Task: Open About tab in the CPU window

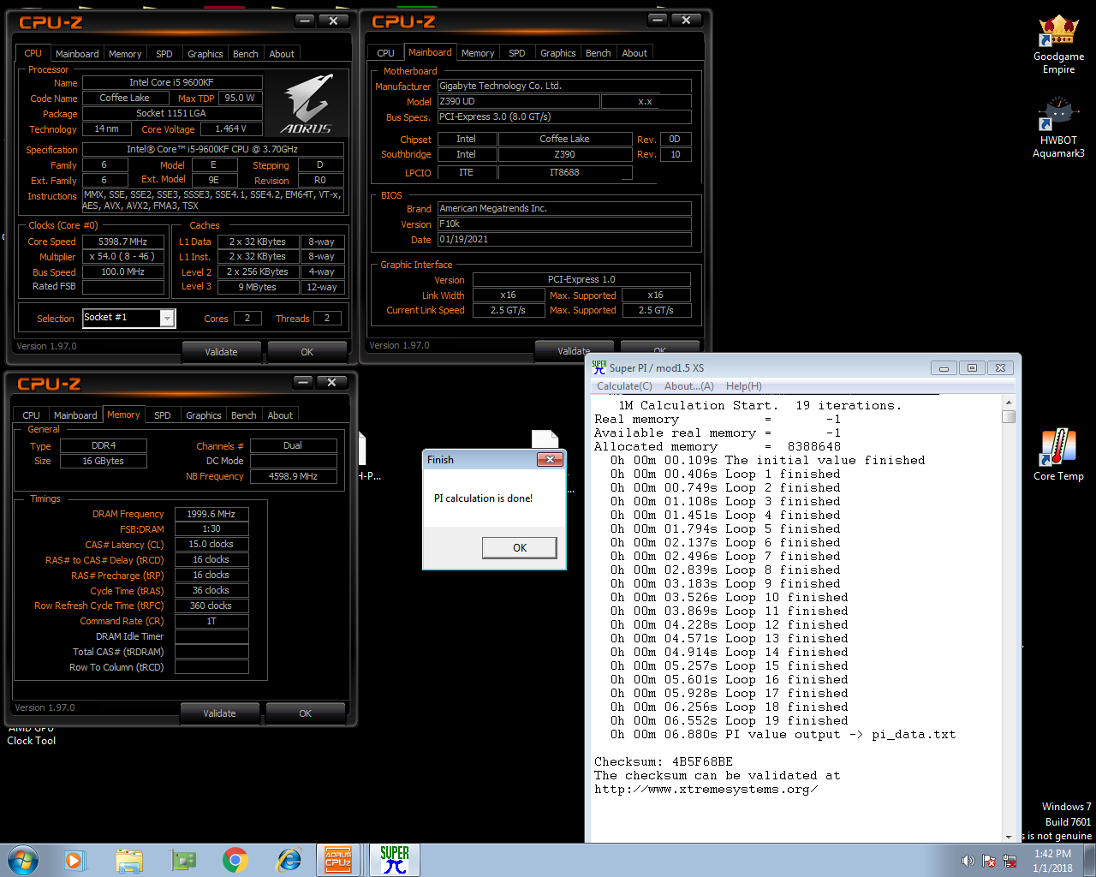Action: point(282,54)
